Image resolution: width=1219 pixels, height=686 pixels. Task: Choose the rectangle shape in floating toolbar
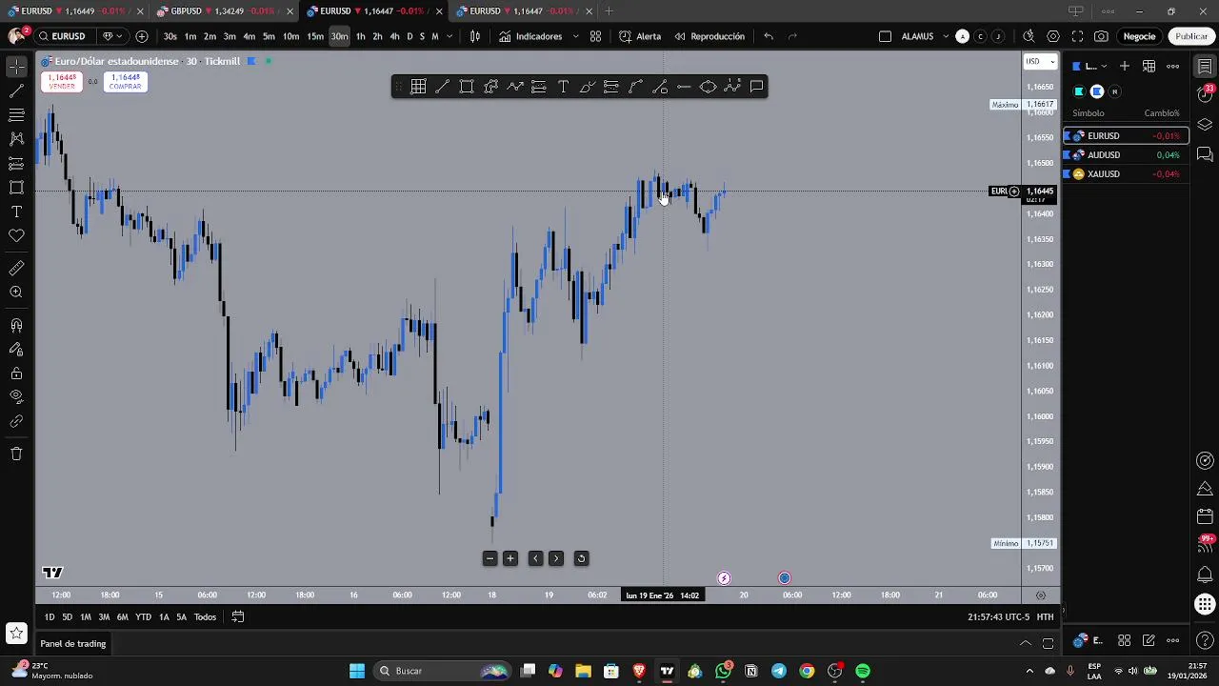click(467, 87)
